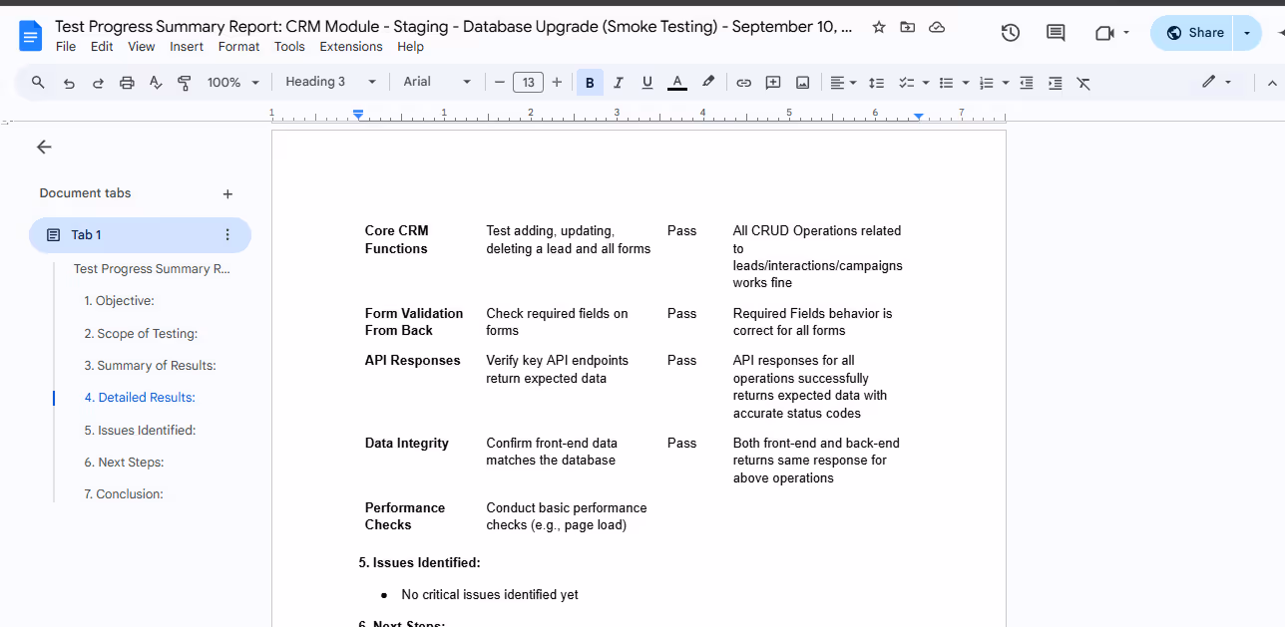The height and width of the screenshot is (627, 1285).
Task: Open the Format menu
Action: point(238,47)
